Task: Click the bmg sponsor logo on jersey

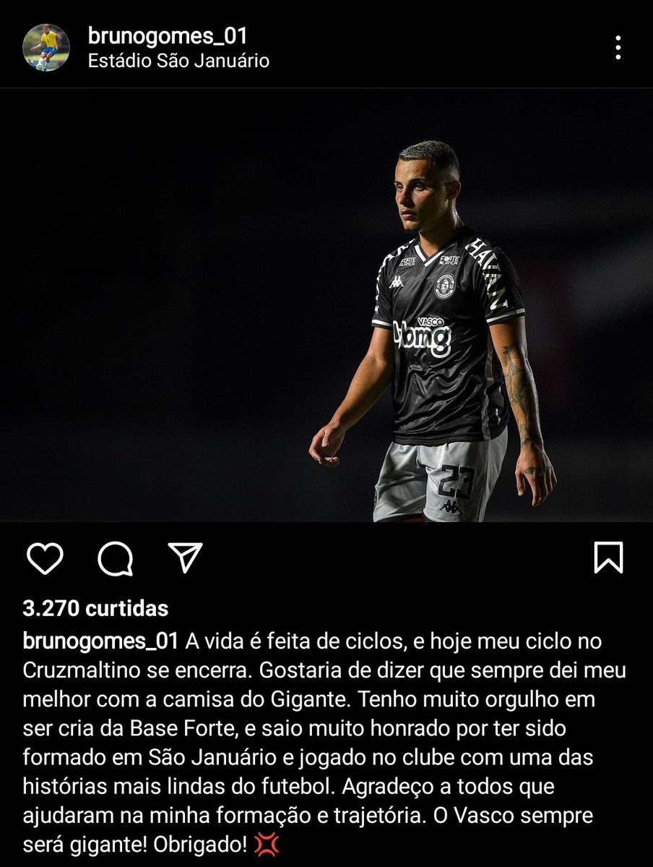Action: pos(422,337)
